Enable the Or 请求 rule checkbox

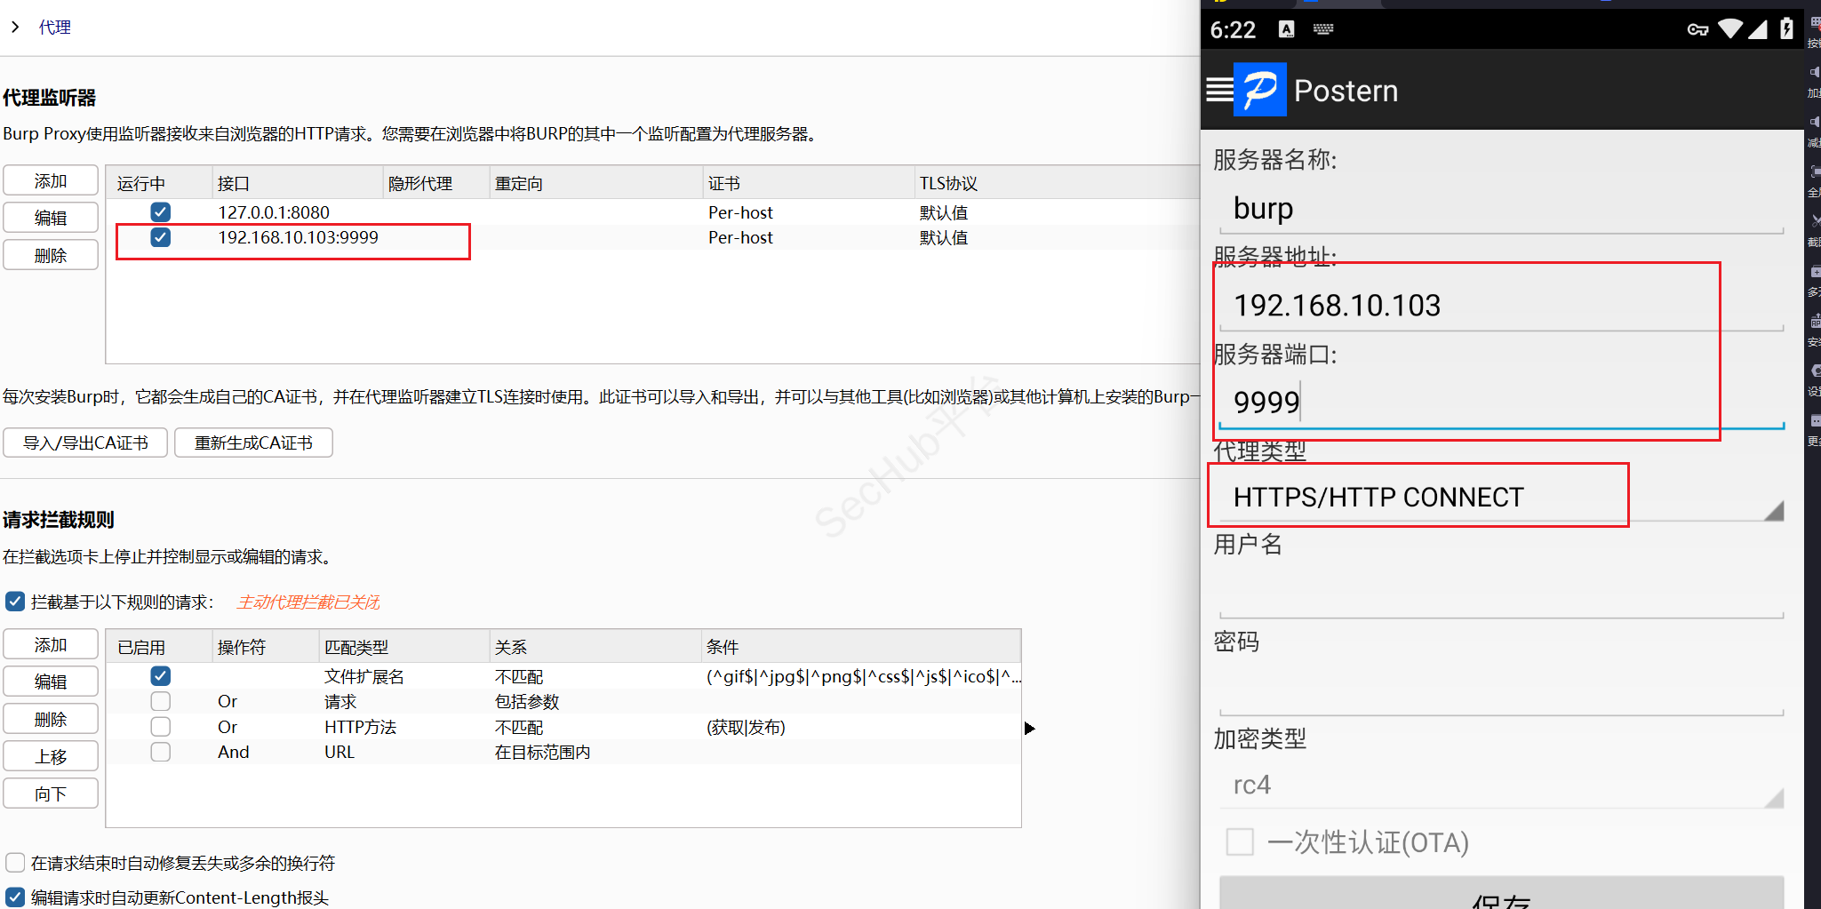coord(161,701)
